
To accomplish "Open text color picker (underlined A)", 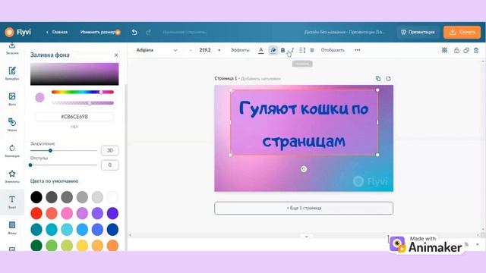I will pyautogui.click(x=261, y=50).
